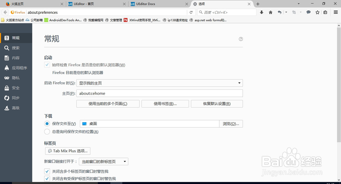Close the UEditor Docs tab
Viewport: 341px width, 184px height.
click(187, 4)
